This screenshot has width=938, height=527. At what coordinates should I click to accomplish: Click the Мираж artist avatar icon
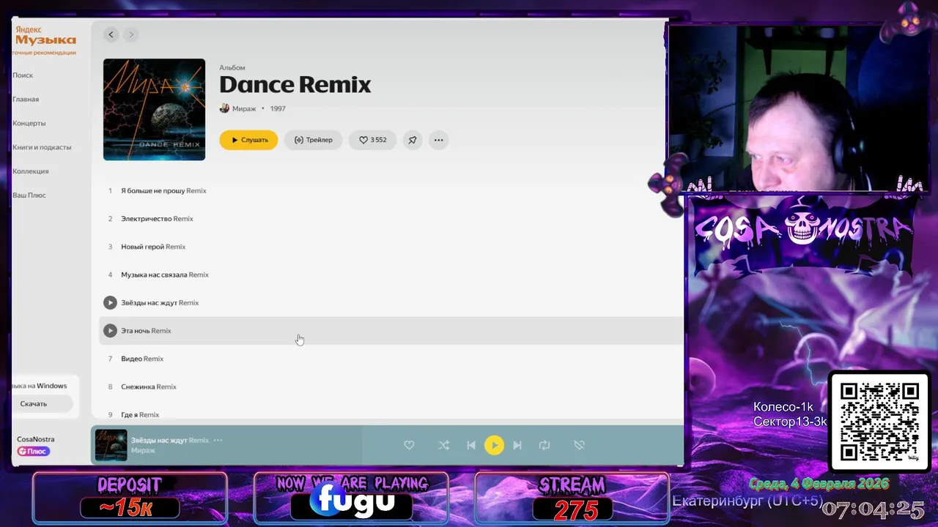(224, 108)
